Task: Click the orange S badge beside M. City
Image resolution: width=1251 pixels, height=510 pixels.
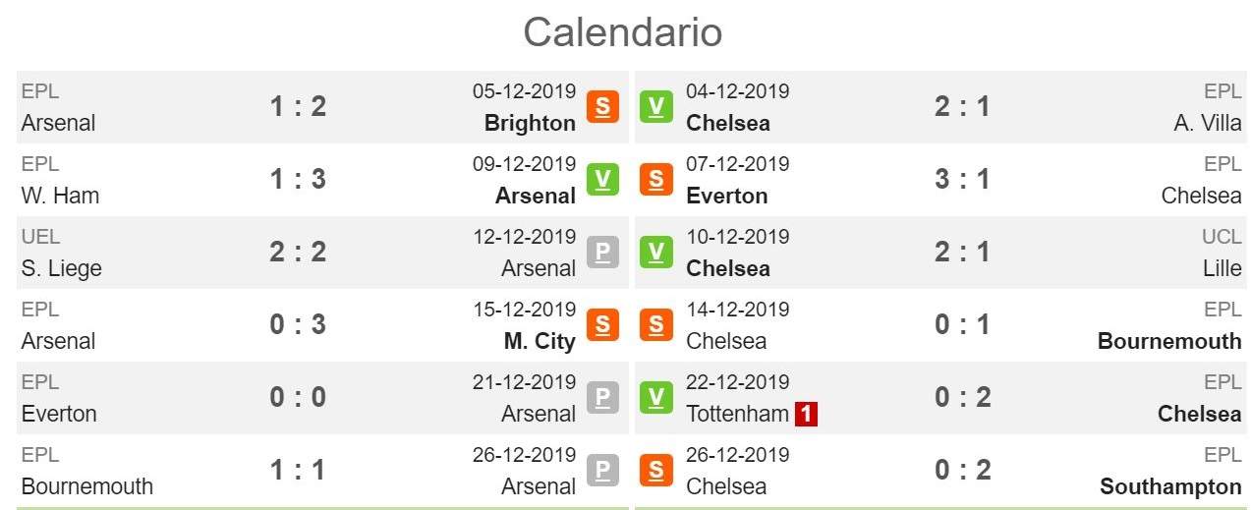Action: (602, 324)
